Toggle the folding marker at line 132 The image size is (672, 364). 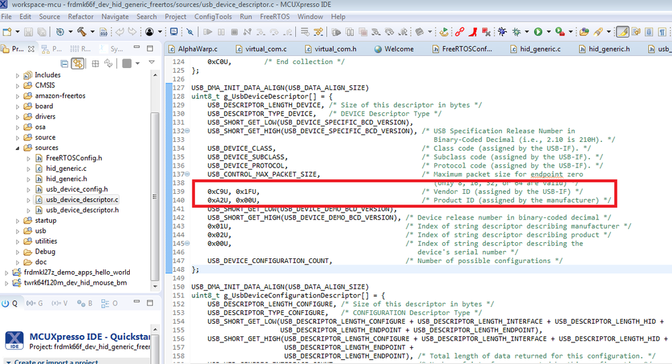click(x=187, y=131)
